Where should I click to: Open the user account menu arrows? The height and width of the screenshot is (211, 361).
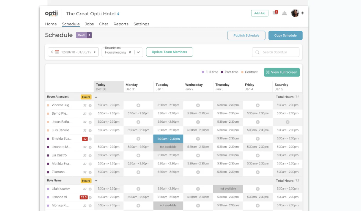[x=303, y=13]
